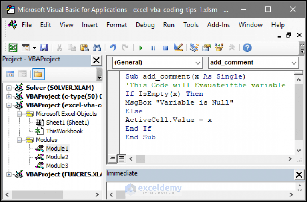Click the Project panel horizontal scrollbar thumb
The image size is (307, 202).
point(37,195)
